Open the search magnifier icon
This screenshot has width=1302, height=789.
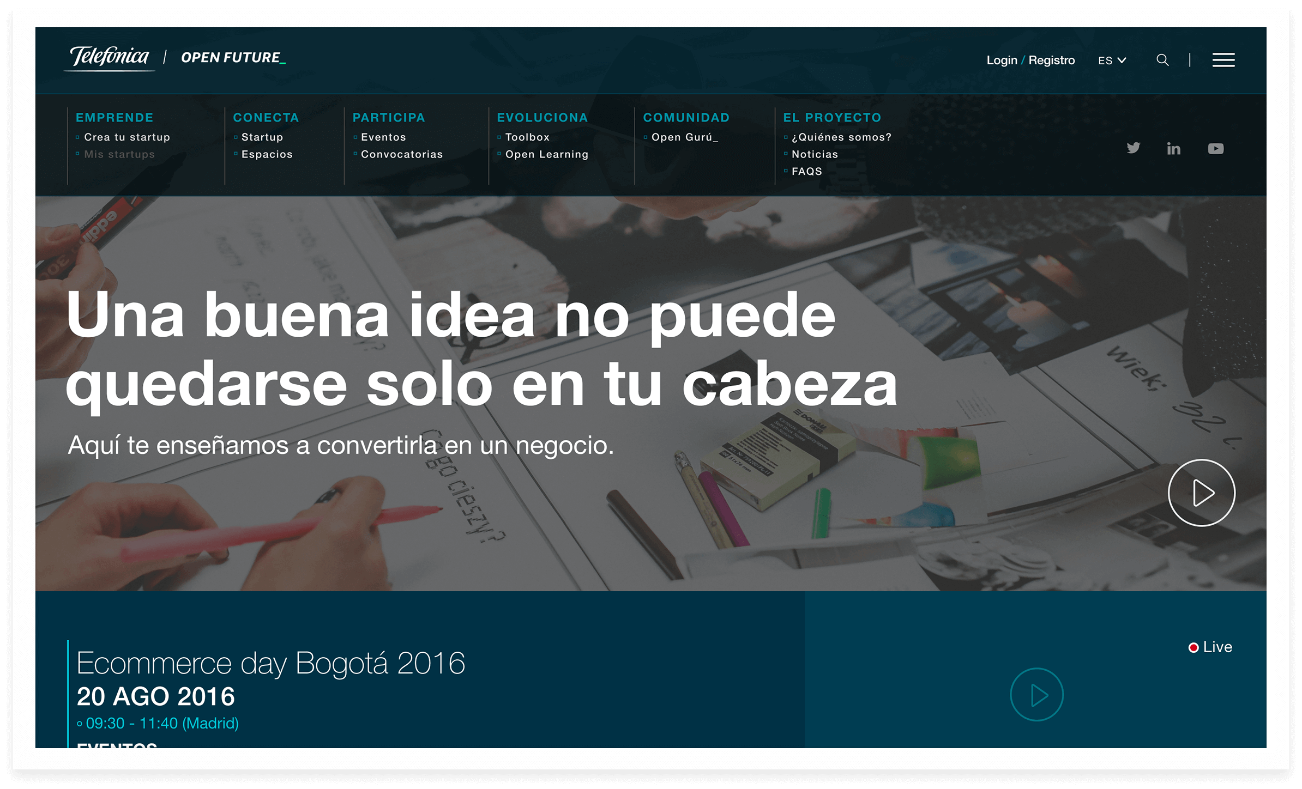coord(1162,60)
